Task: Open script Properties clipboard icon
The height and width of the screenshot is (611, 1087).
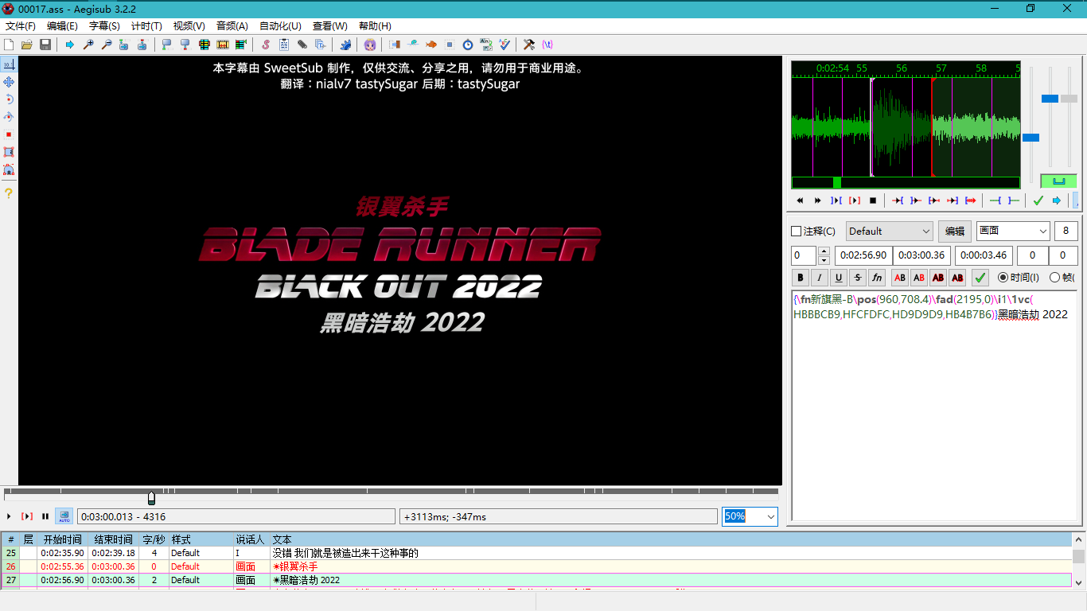Action: (x=284, y=45)
